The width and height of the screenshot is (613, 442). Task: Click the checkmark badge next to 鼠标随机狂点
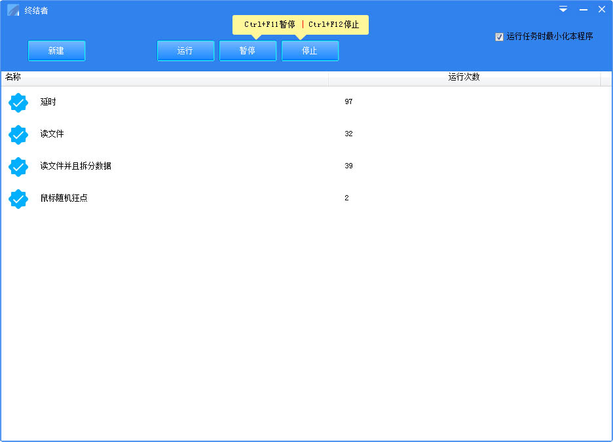pos(18,199)
